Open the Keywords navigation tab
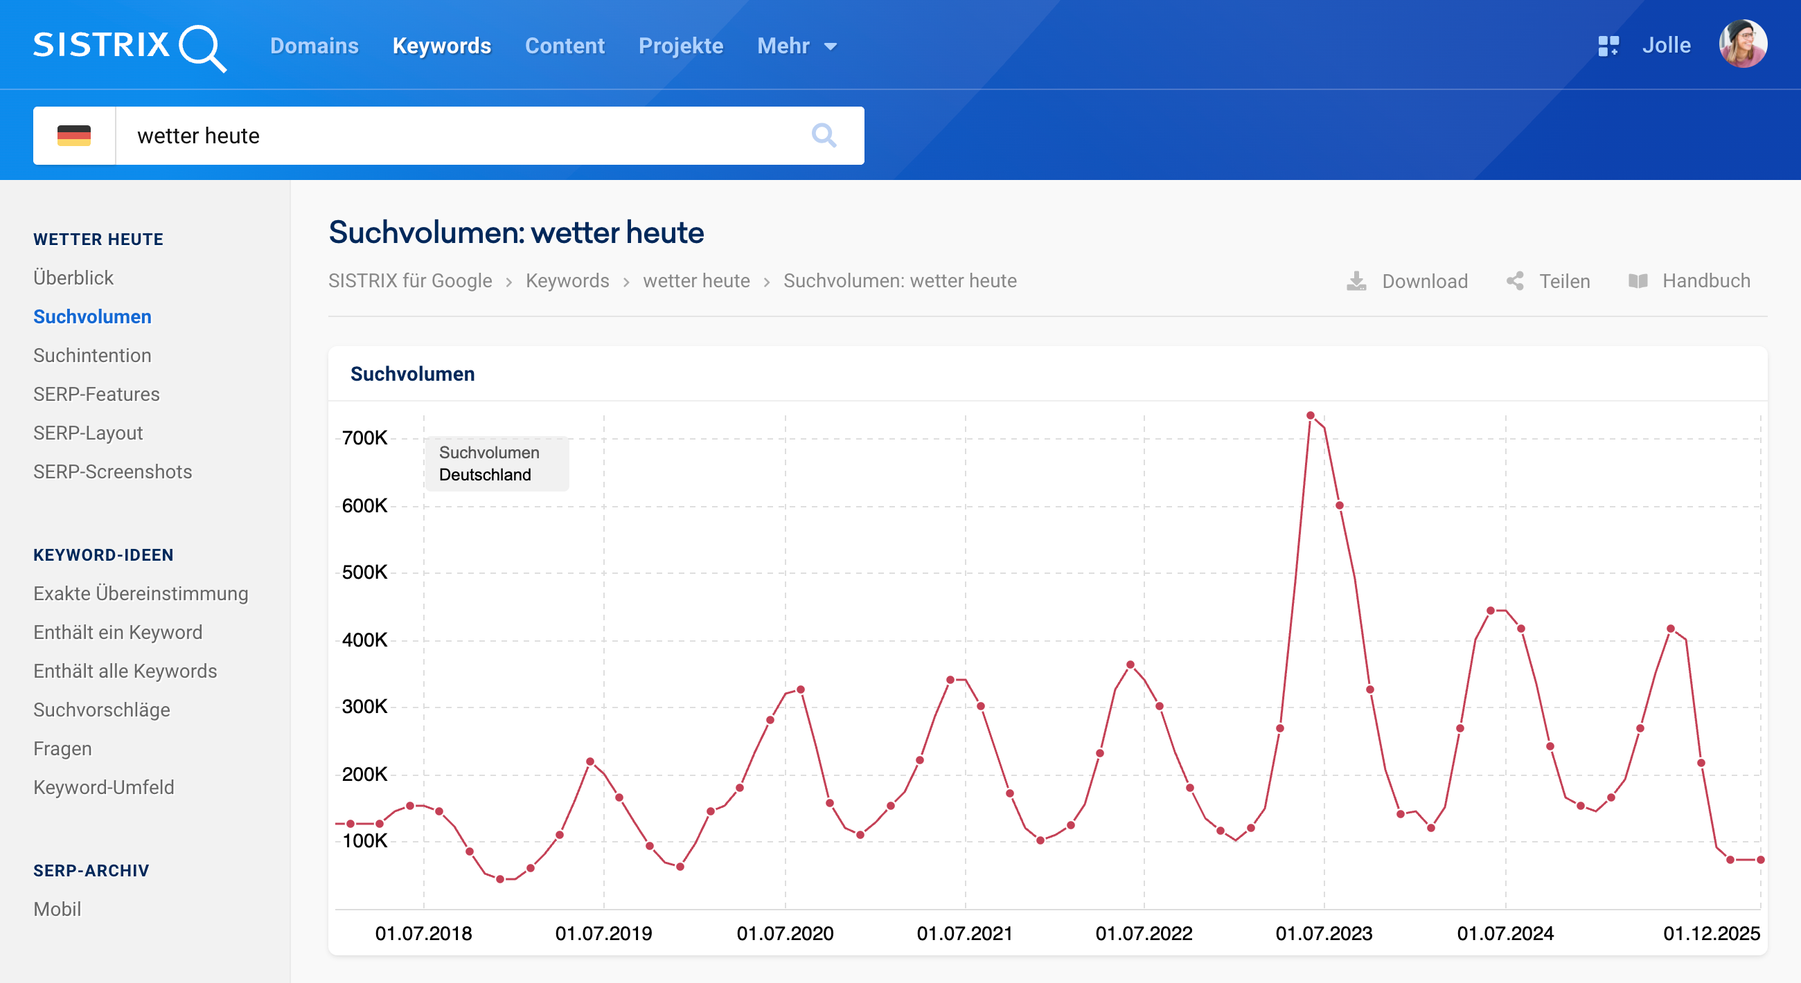 point(441,46)
